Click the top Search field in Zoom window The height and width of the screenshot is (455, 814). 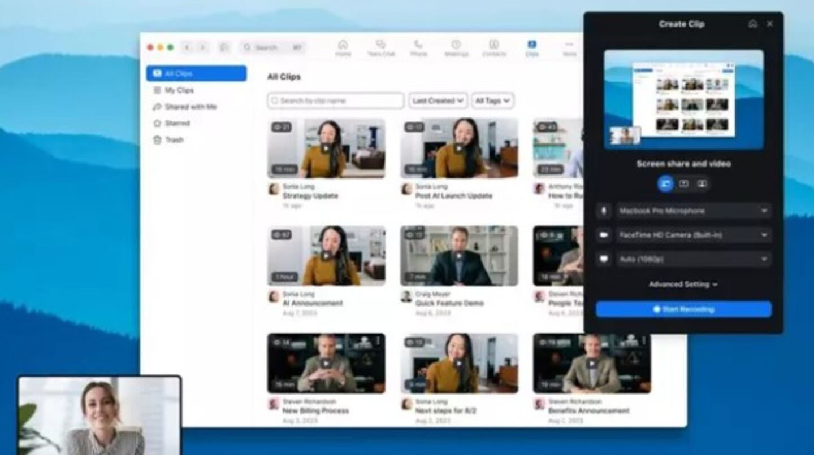click(x=272, y=47)
